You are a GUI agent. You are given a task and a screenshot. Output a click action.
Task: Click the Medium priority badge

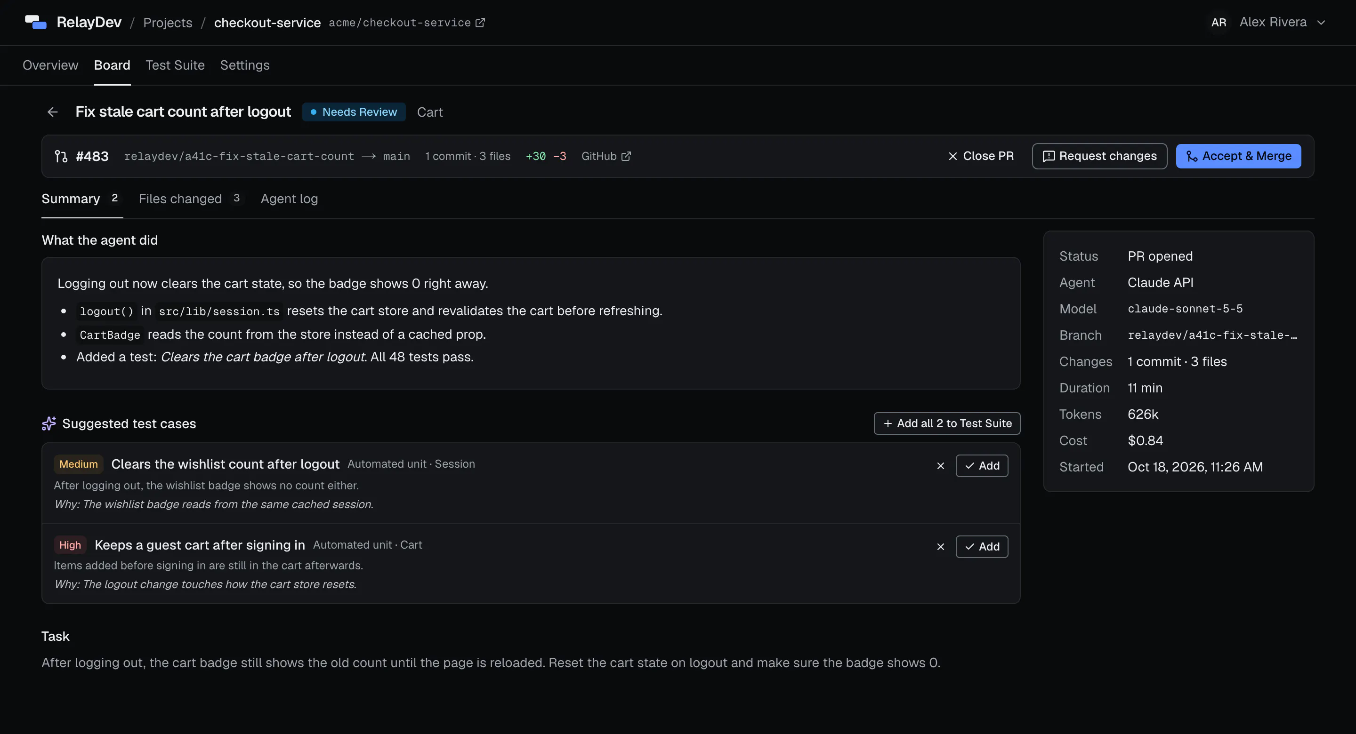point(79,464)
